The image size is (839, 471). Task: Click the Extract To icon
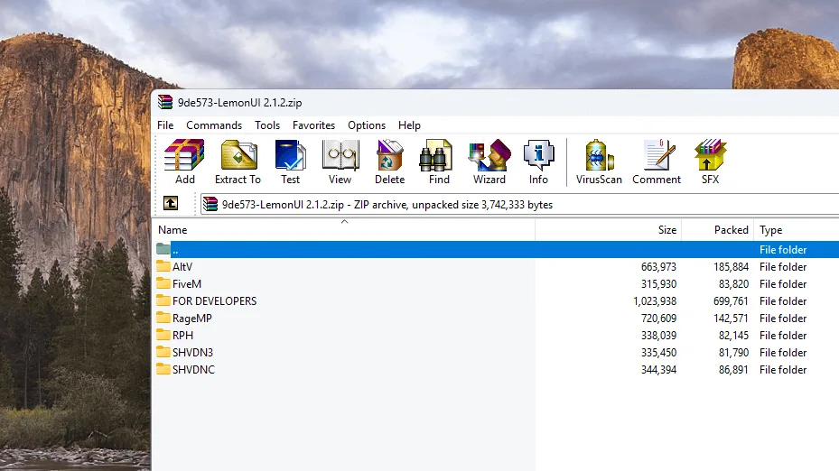coord(238,162)
